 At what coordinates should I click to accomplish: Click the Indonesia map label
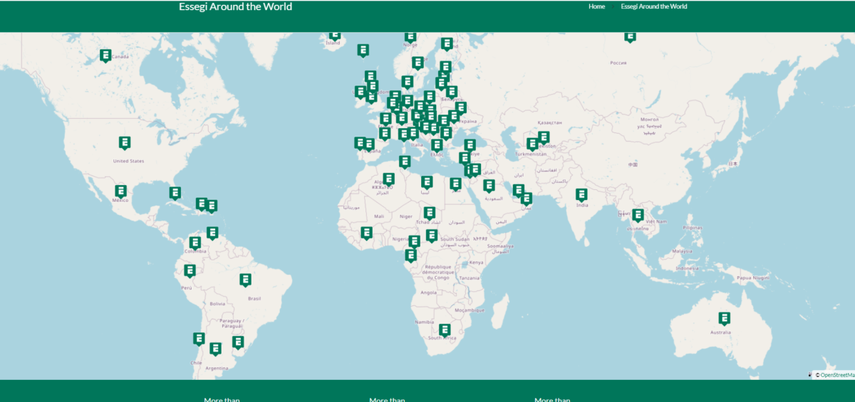tap(687, 269)
